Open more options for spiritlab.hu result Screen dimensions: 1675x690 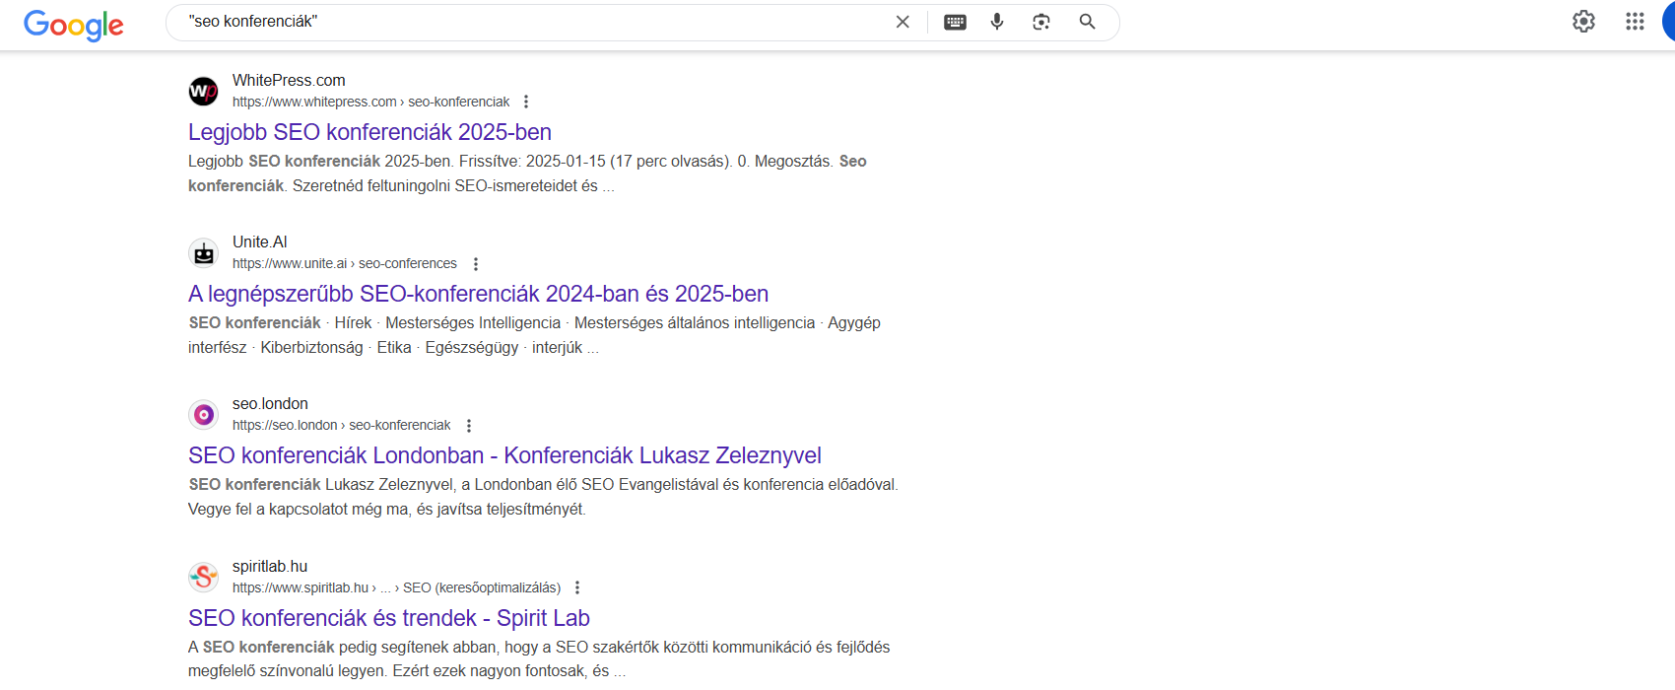pos(577,587)
